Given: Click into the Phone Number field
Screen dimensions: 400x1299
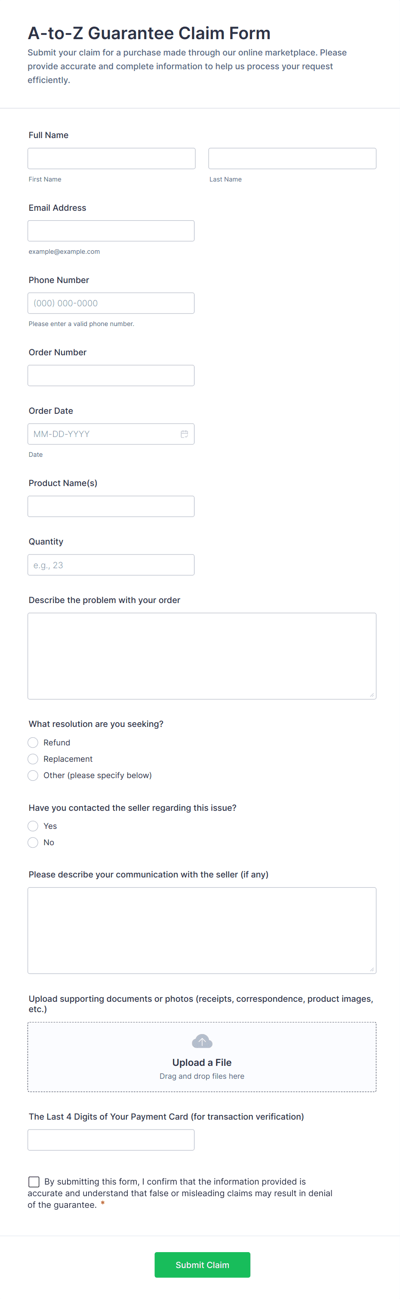Looking at the screenshot, I should coord(111,303).
